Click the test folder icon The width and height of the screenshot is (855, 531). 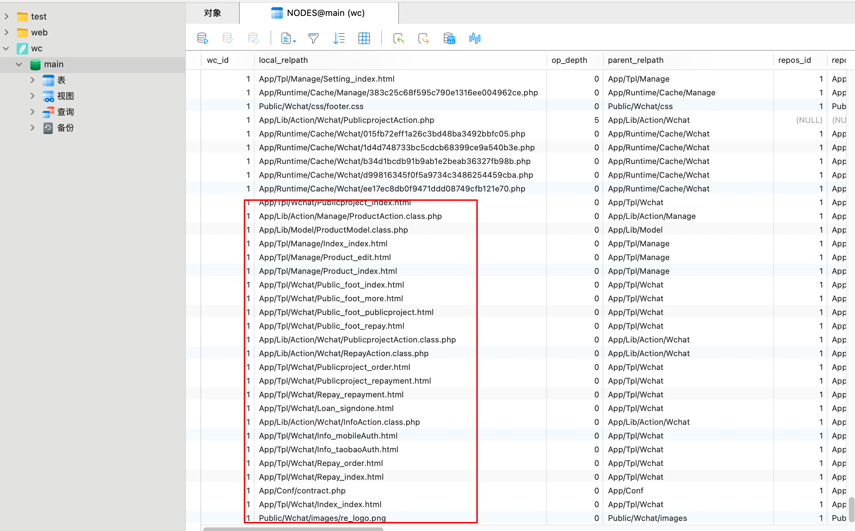(x=22, y=17)
